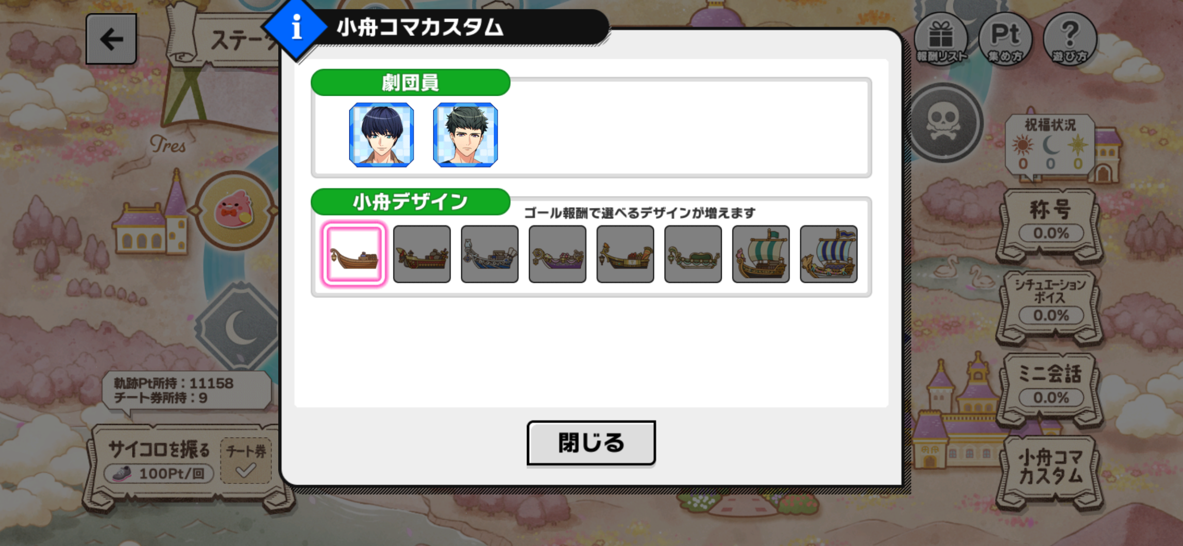Pick the green-striped sail ship design
Image resolution: width=1183 pixels, height=546 pixels.
760,254
